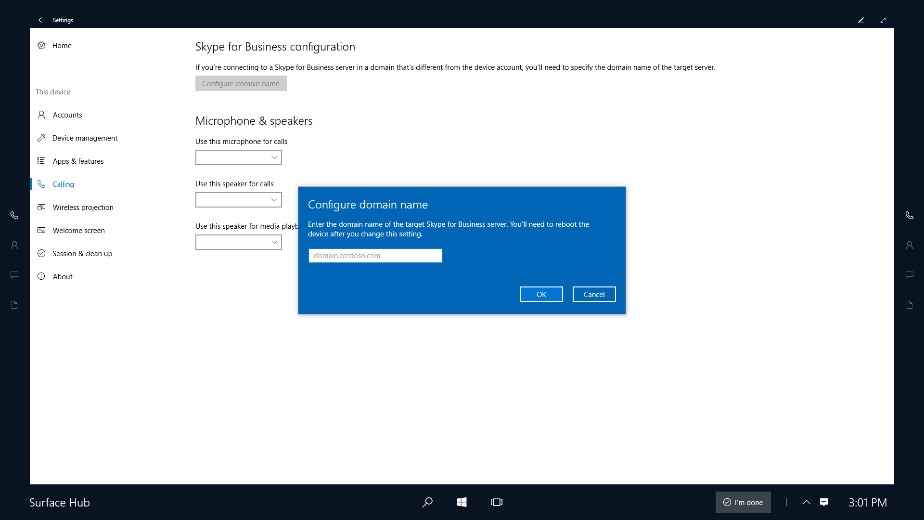Click Cancel to dismiss dialog
This screenshot has height=520, width=924.
click(x=594, y=294)
